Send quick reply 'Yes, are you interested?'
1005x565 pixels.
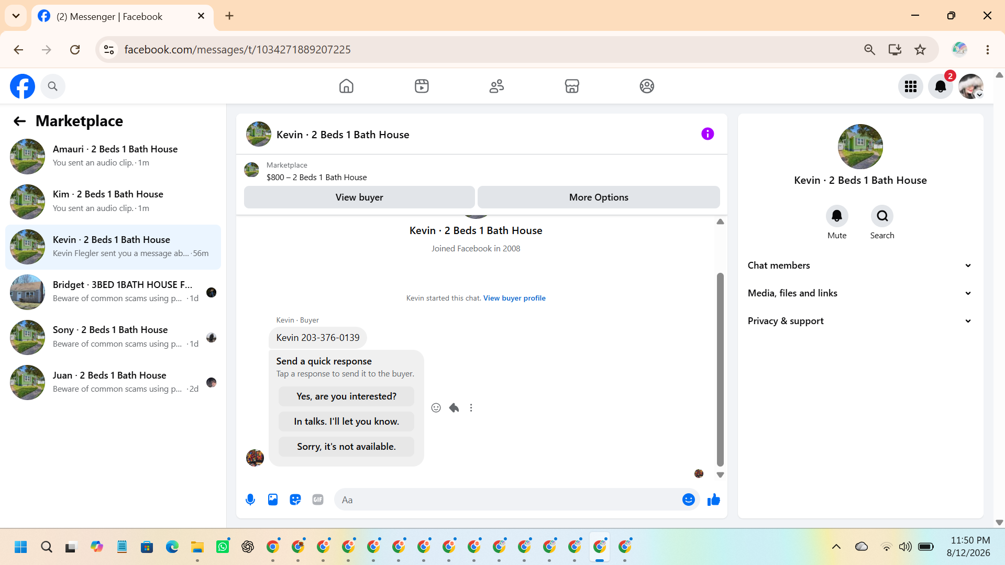pyautogui.click(x=346, y=396)
